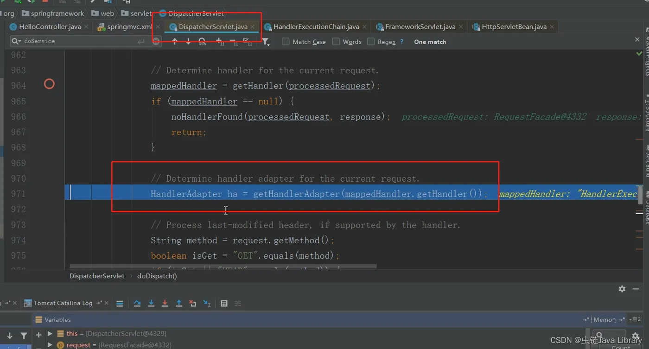Enable the Match Case checkbox

(x=286, y=42)
